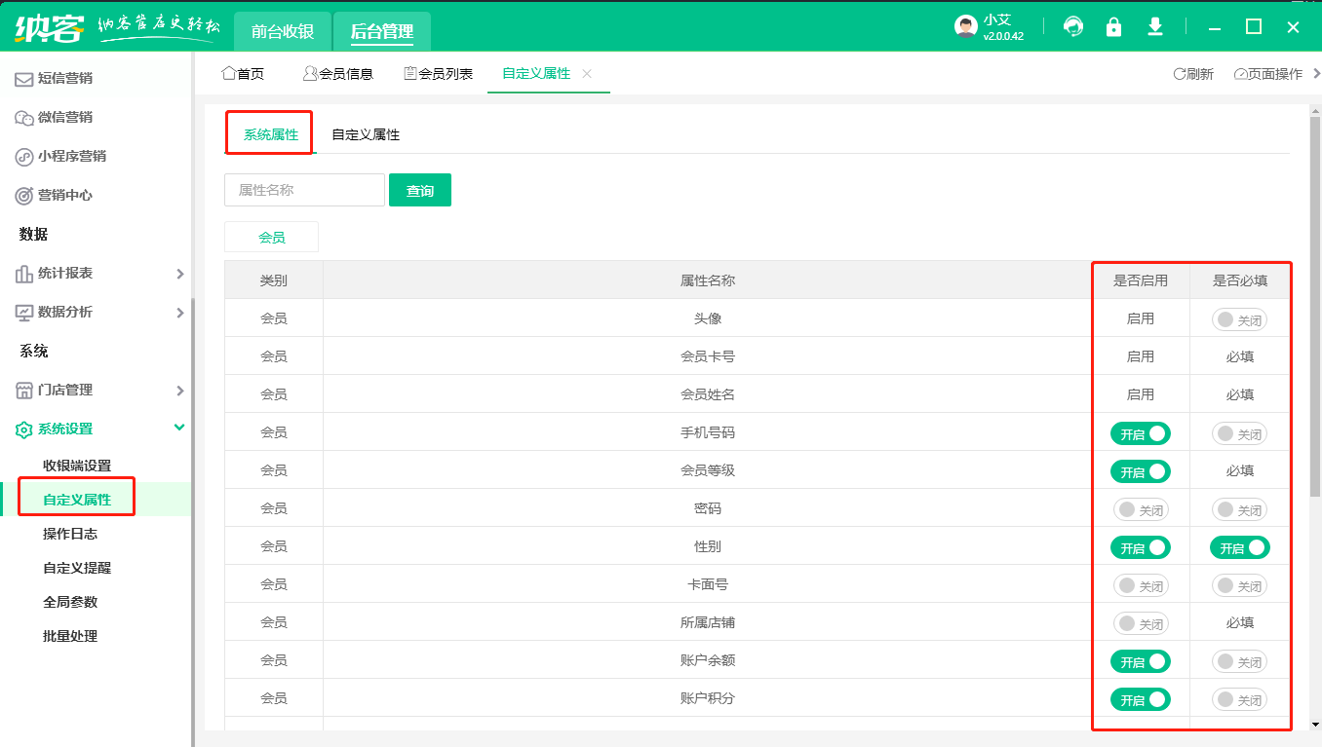Click the user avatar for 小艾

pos(965,27)
